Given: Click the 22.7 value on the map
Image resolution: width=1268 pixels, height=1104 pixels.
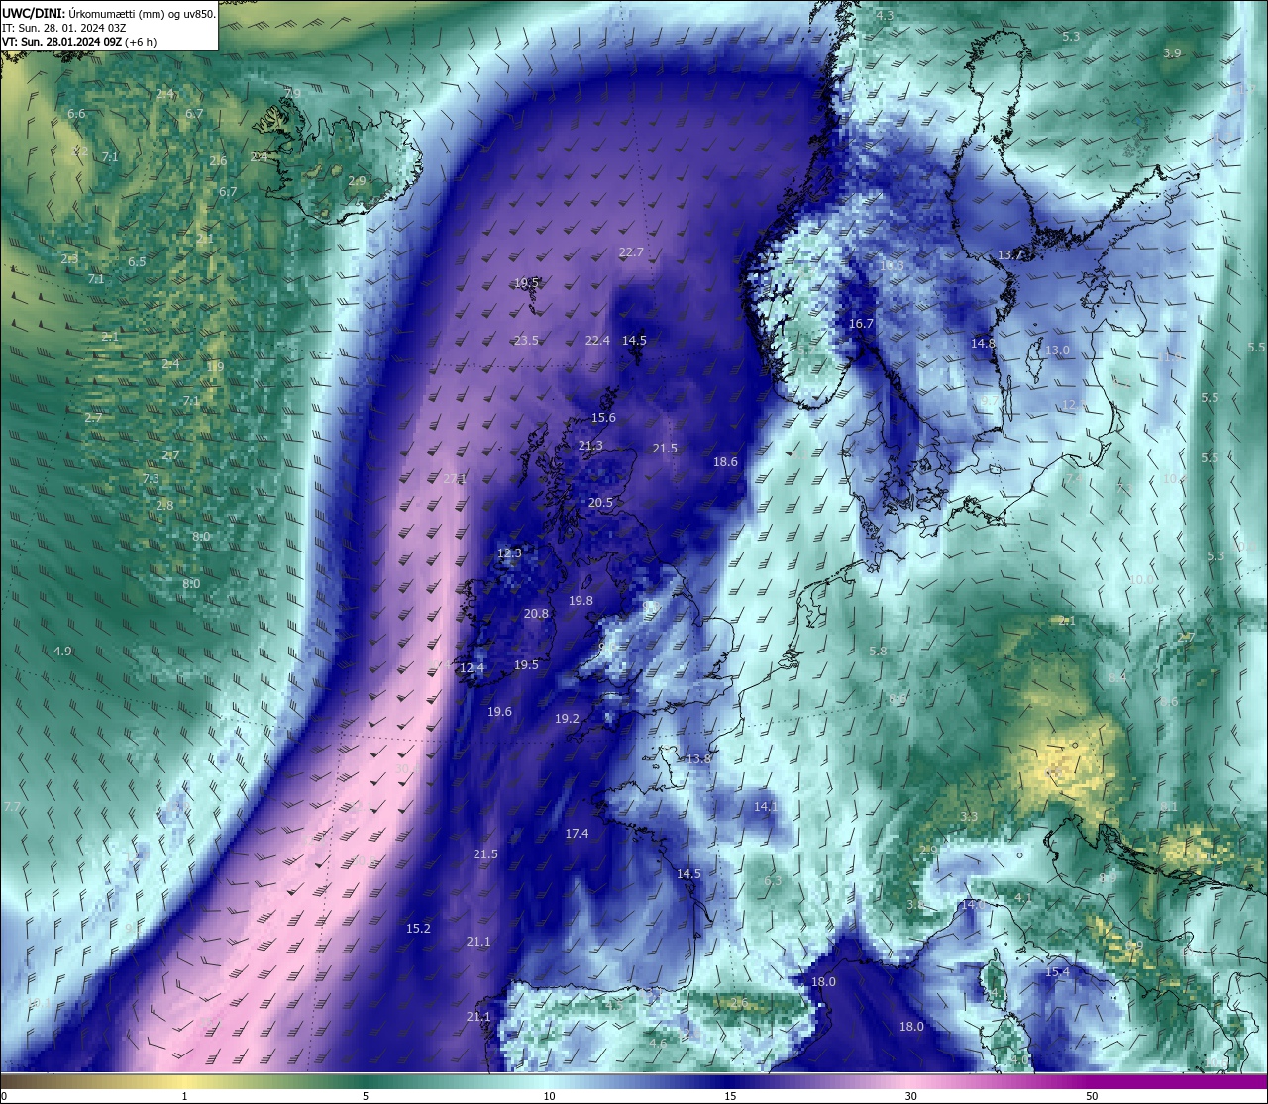Looking at the screenshot, I should click(631, 252).
